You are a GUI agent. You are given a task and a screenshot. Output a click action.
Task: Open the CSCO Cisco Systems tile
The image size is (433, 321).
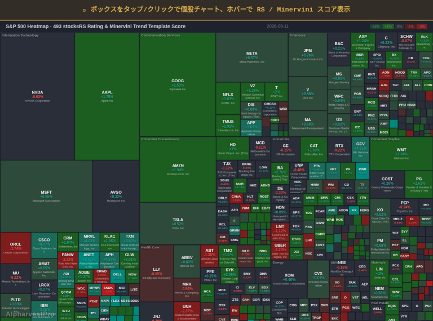tap(44, 245)
